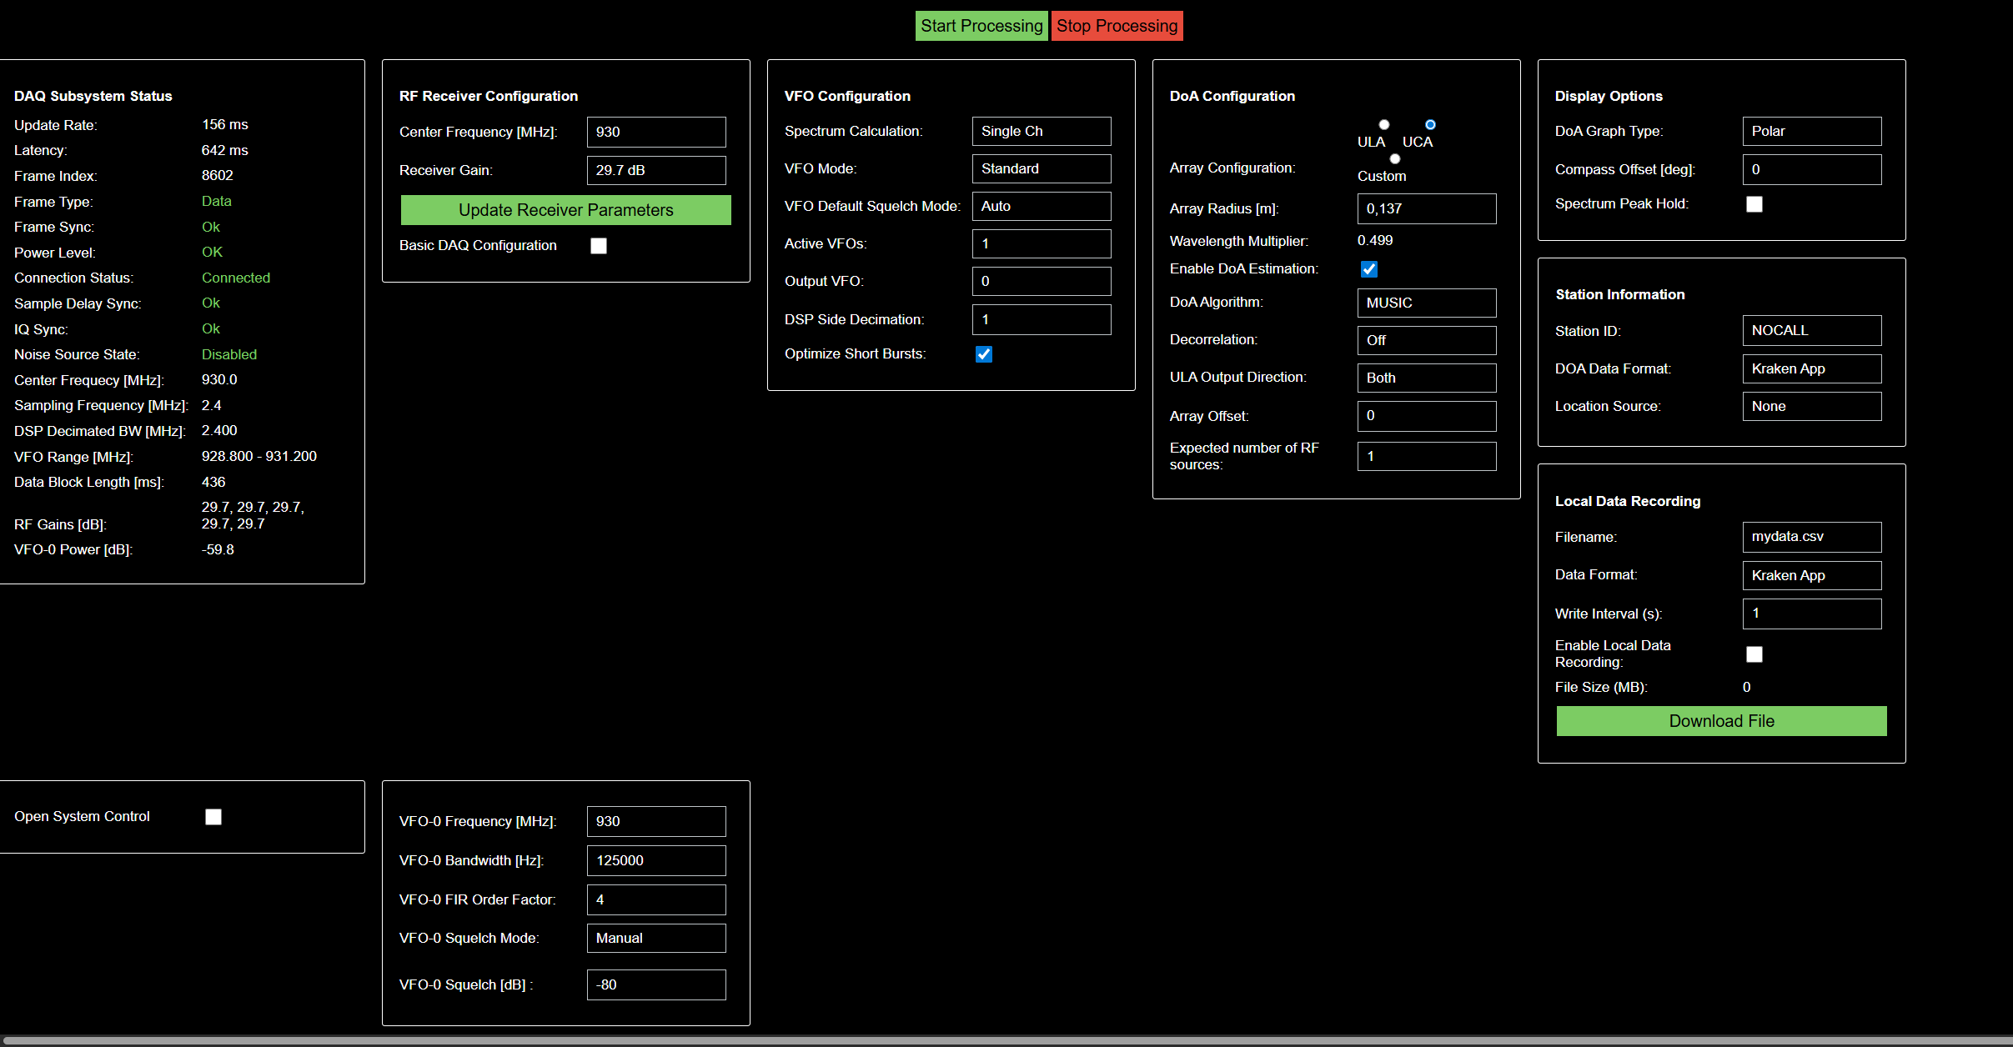Viewport: 2013px width, 1047px height.
Task: Toggle Basic DAQ Configuration checkbox
Action: pyautogui.click(x=599, y=246)
